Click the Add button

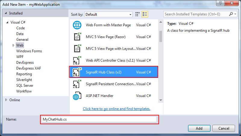[x=199, y=128]
